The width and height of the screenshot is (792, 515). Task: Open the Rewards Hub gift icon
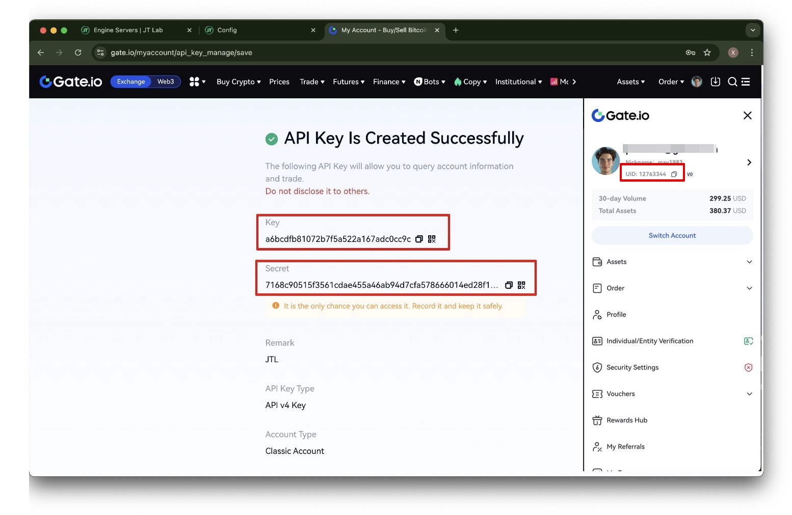(x=597, y=420)
